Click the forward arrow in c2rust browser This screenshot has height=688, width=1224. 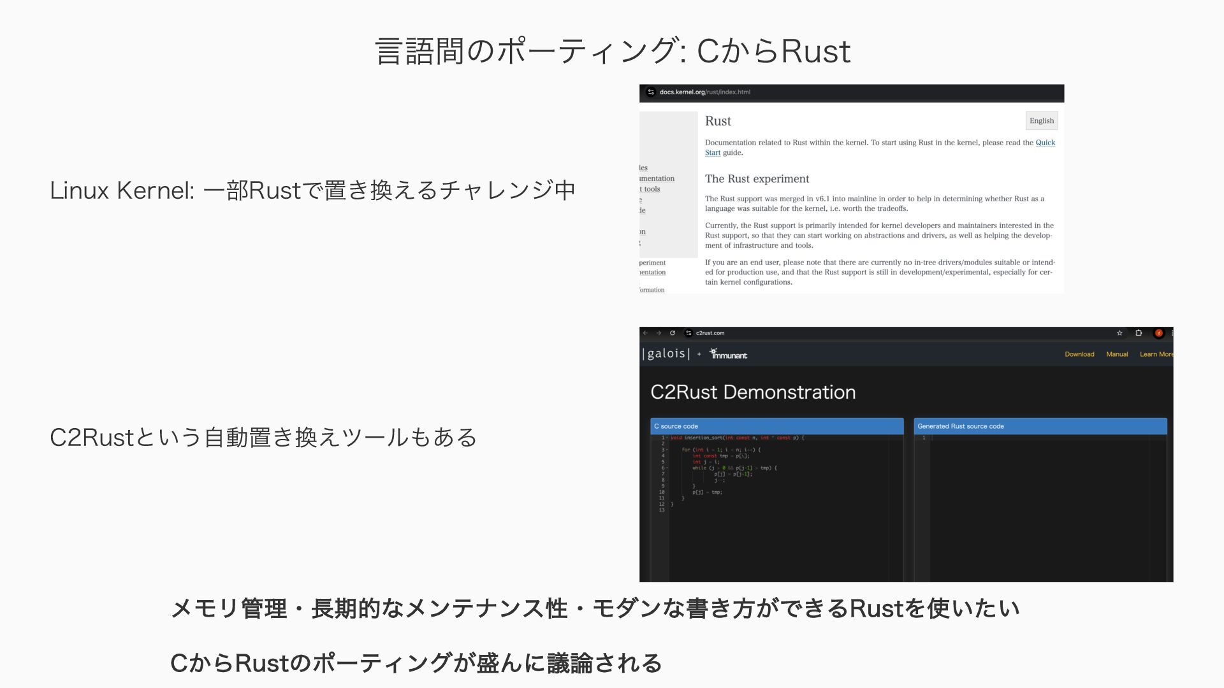pyautogui.click(x=659, y=333)
